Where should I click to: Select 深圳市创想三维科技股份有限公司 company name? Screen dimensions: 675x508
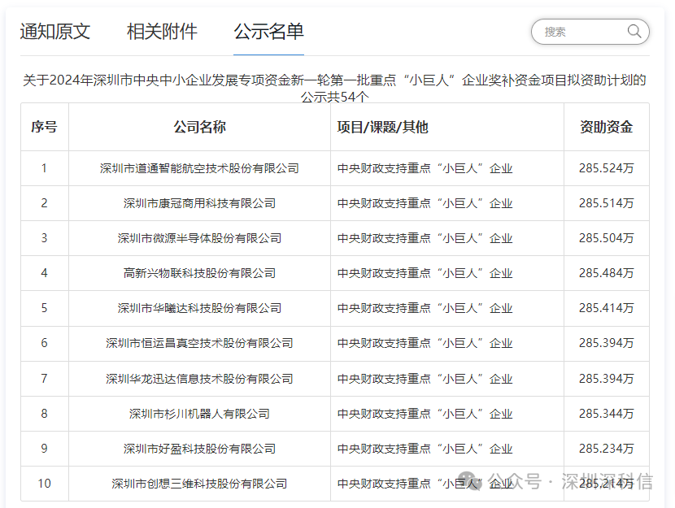(200, 484)
